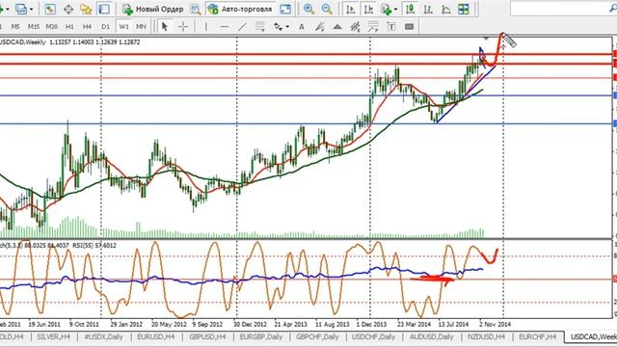Image resolution: width=617 pixels, height=347 pixels.
Task: Toggle the Terminal panel icon
Action: [104, 9]
